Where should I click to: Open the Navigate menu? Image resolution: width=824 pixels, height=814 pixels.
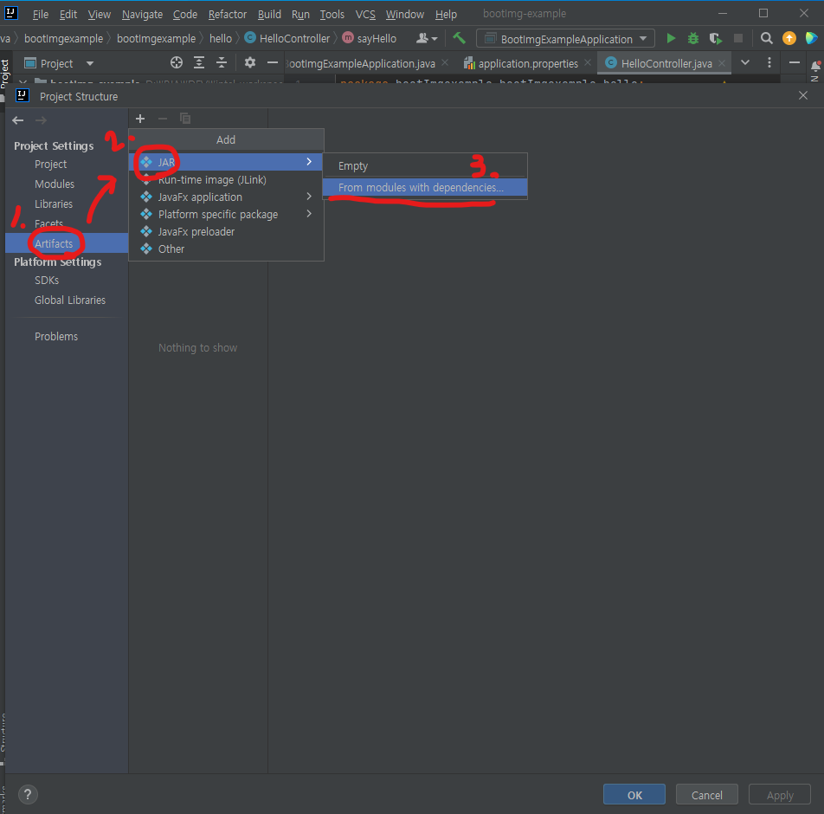143,14
